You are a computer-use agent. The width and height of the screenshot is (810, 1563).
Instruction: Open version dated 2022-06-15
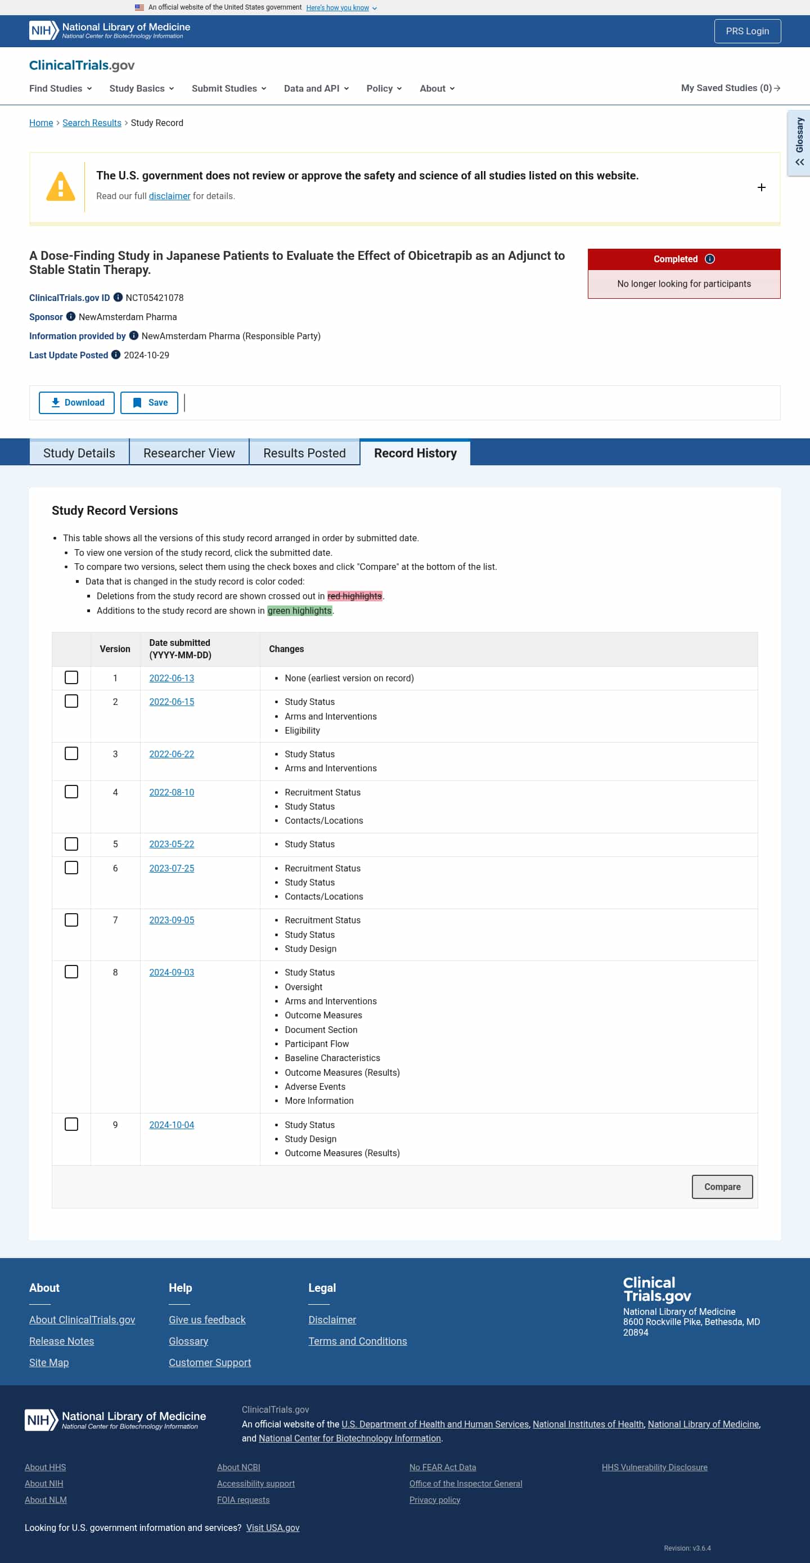172,702
